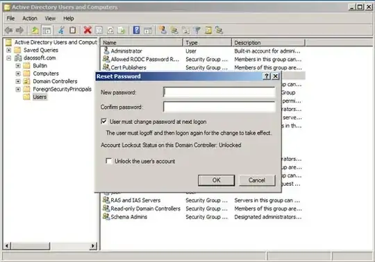Open Properties from the toolbar icon
The width and height of the screenshot is (375, 262).
tap(99, 30)
